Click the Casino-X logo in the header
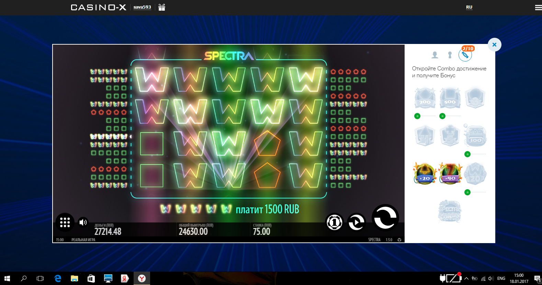The image size is (542, 285). (99, 7)
